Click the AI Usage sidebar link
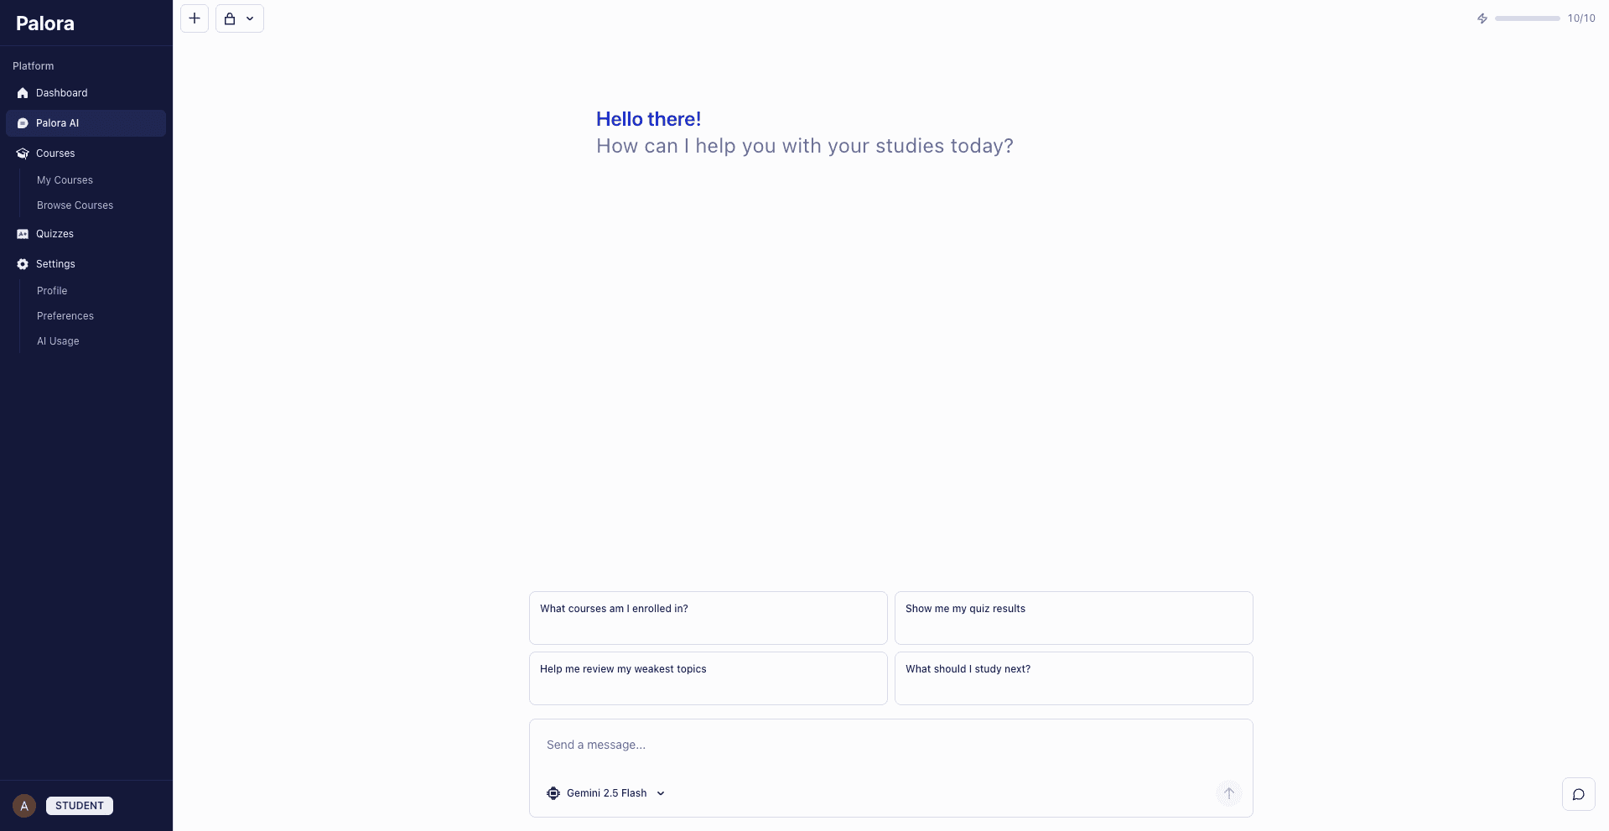The height and width of the screenshot is (831, 1609). click(57, 341)
